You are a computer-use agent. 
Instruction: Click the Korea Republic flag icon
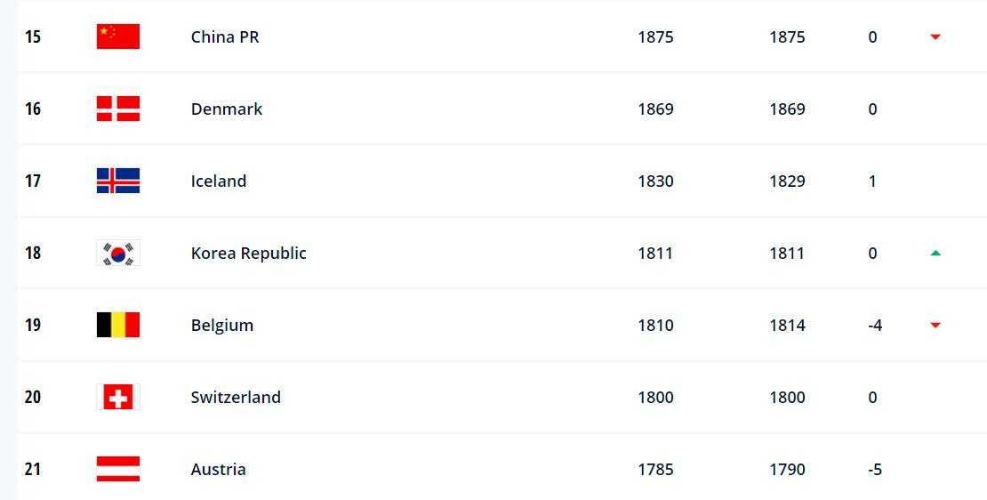pyautogui.click(x=117, y=254)
